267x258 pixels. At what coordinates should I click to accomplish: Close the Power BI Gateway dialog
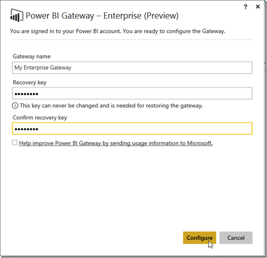pyautogui.click(x=258, y=7)
